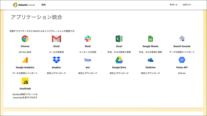Go to the サポート menu link
The width and height of the screenshot is (207, 116).
tap(174, 5)
